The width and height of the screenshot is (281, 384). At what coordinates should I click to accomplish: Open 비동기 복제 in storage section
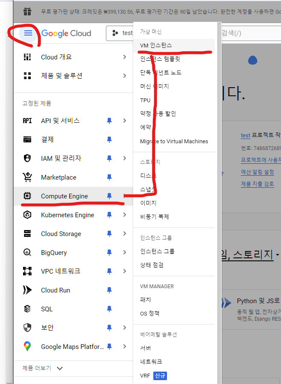pyautogui.click(x=155, y=217)
